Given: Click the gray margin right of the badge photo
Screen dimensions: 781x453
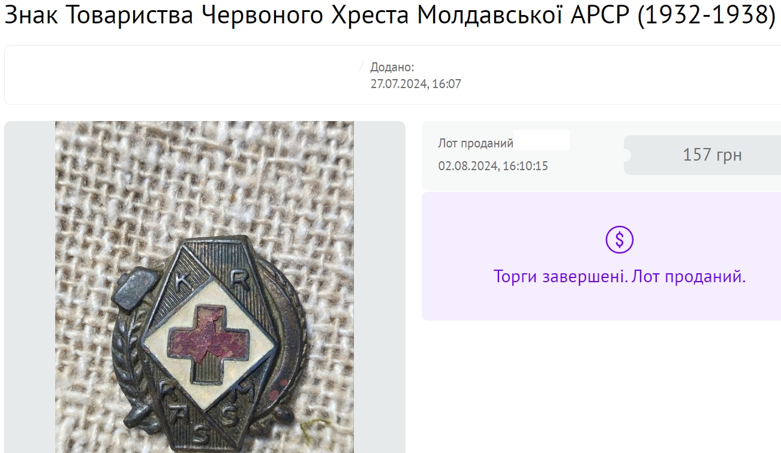Looking at the screenshot, I should (x=380, y=287).
